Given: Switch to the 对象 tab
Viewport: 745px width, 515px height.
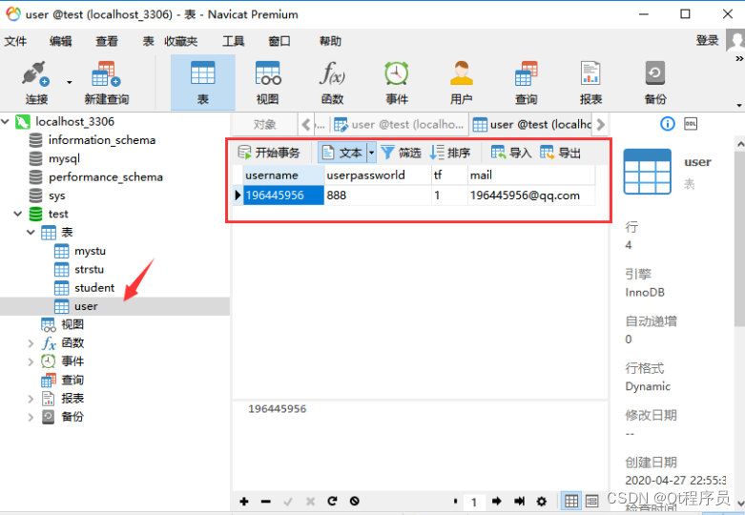Looking at the screenshot, I should click(x=264, y=125).
